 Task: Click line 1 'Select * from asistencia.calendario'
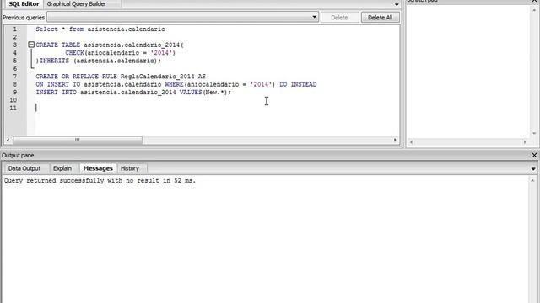click(x=100, y=29)
